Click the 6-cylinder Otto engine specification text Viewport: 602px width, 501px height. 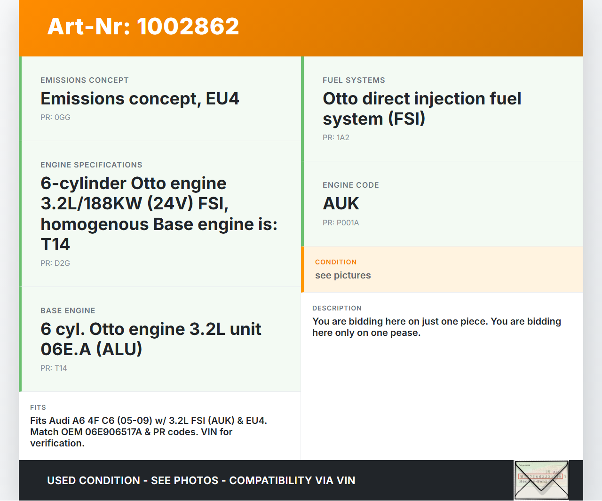(158, 214)
